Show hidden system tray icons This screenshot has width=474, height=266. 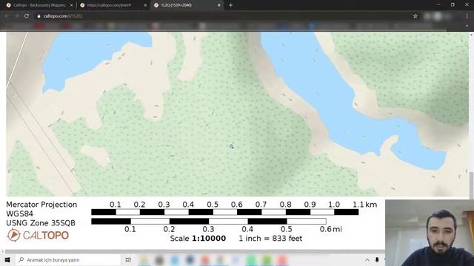367,259
